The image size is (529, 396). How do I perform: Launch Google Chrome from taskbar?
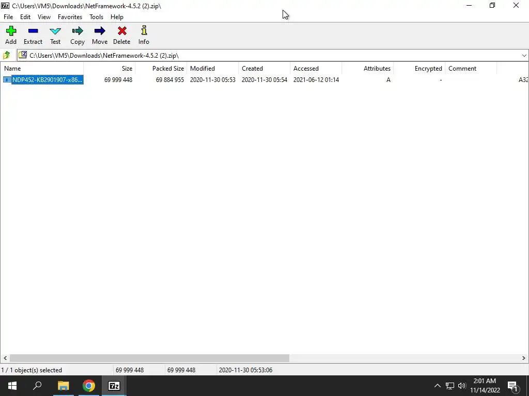point(89,386)
